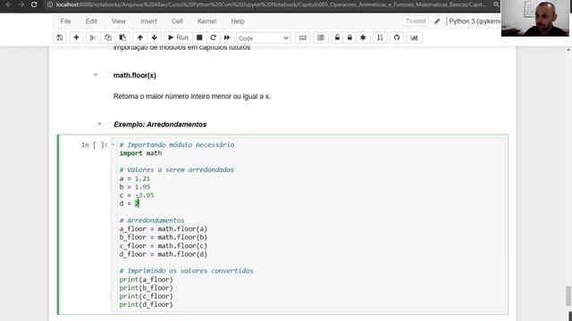Click the pencil edit mode icon
572x321 pixels.
point(437,21)
